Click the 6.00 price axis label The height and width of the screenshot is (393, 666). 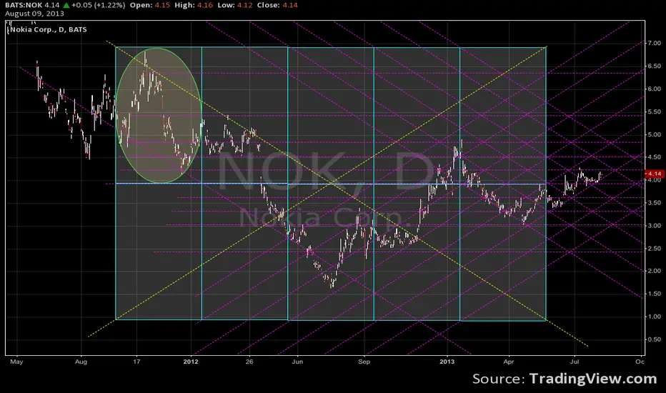point(654,89)
